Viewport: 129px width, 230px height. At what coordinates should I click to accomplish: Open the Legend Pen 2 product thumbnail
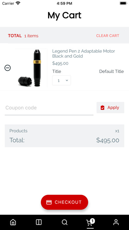30,68
